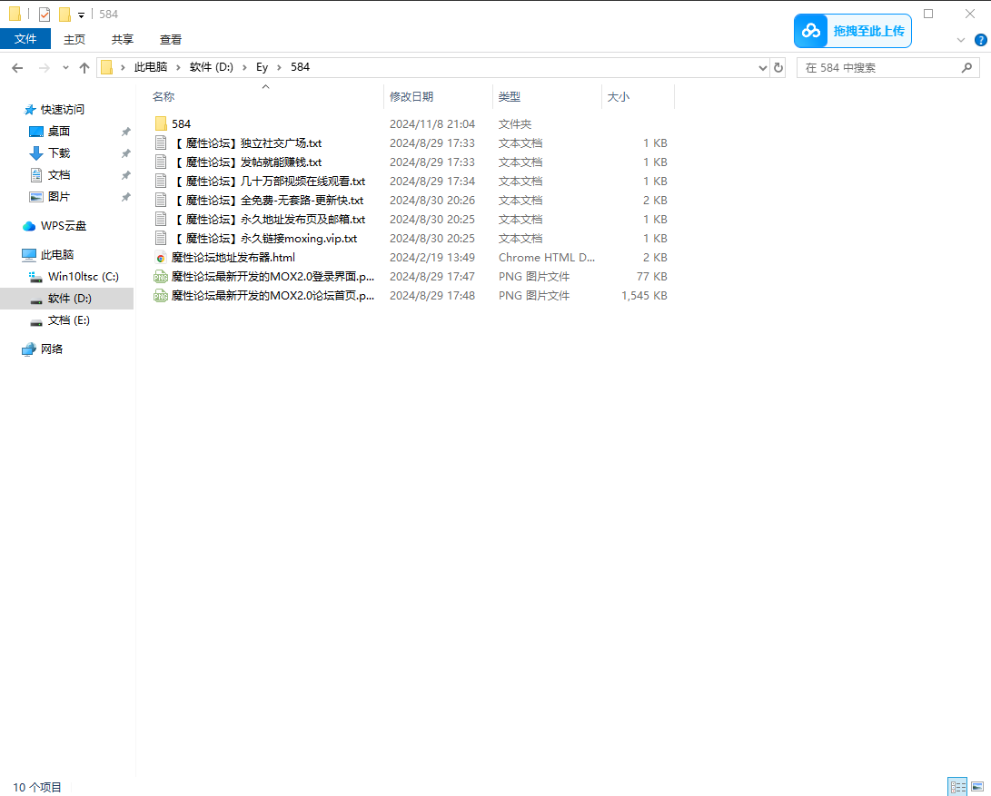Switch to the 主页 ribbon tab
This screenshot has height=796, width=991.
pyautogui.click(x=74, y=39)
